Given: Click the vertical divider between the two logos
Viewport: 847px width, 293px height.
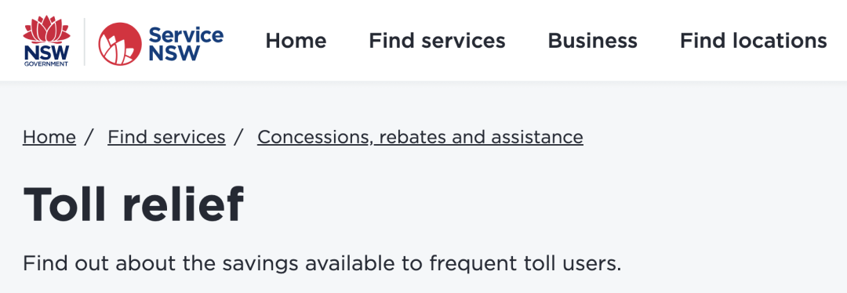Looking at the screenshot, I should (x=84, y=42).
